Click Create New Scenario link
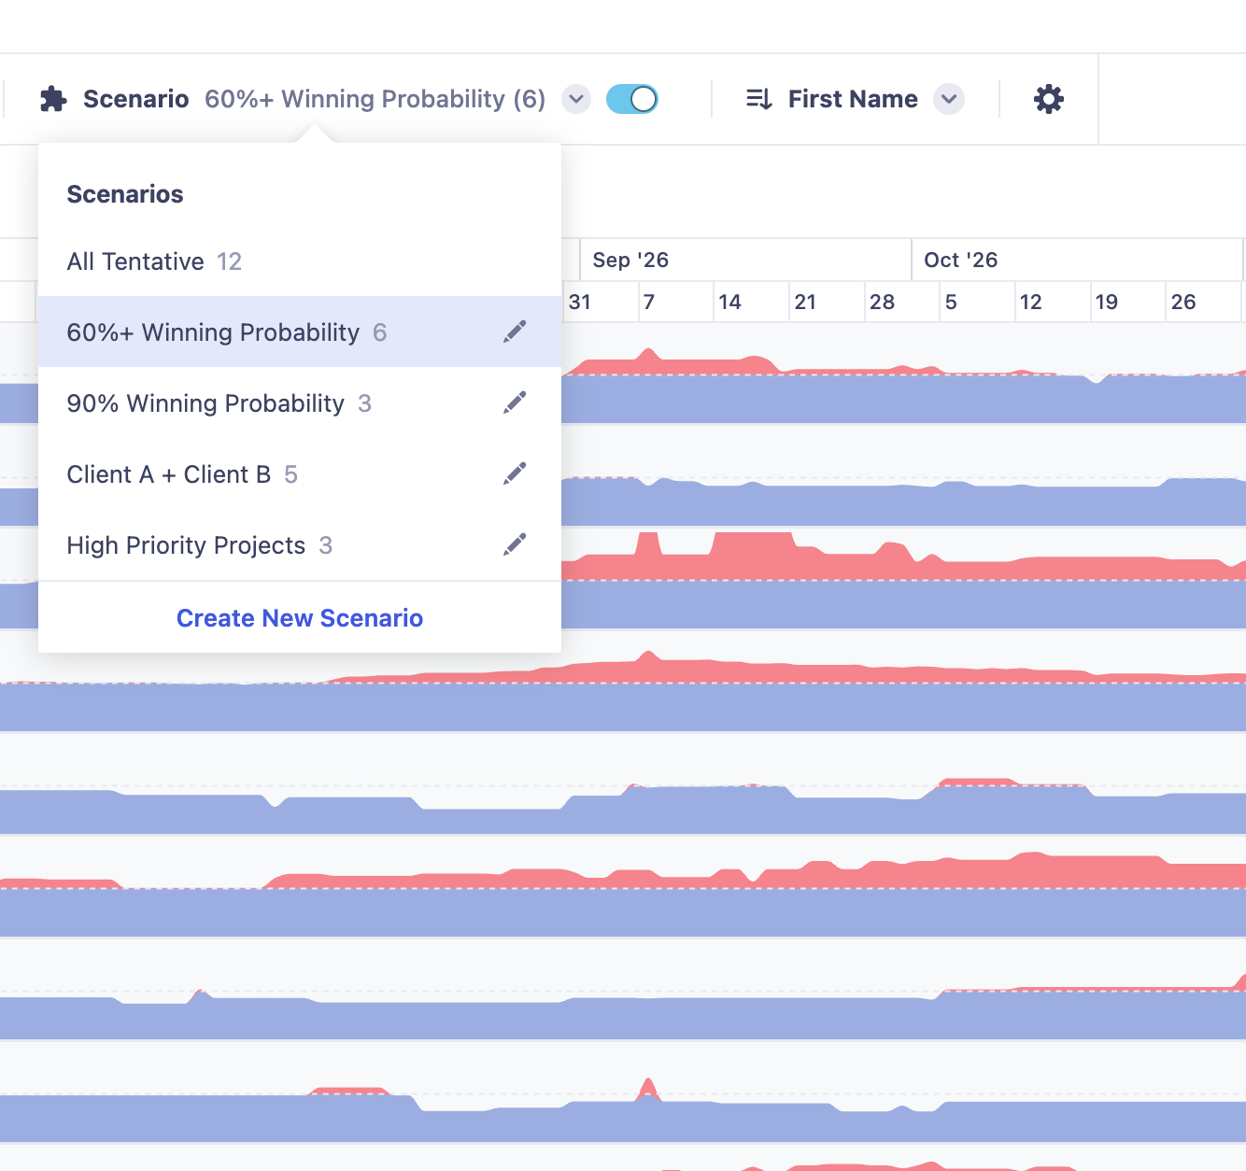This screenshot has width=1246, height=1171. pyautogui.click(x=300, y=618)
